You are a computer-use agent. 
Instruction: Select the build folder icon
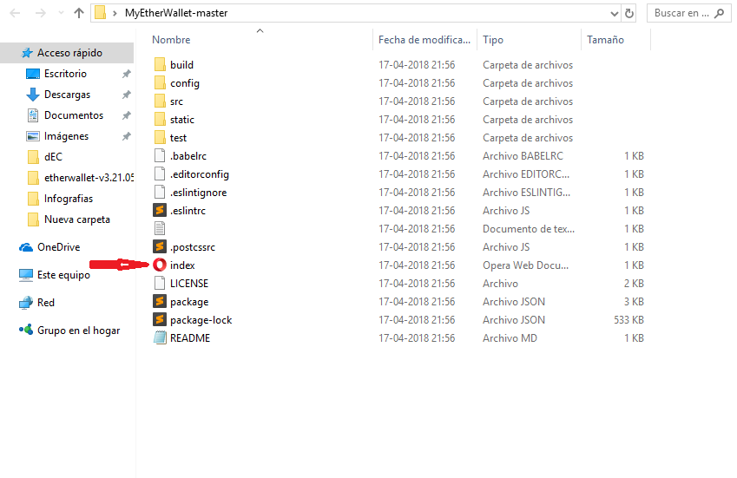tap(160, 65)
